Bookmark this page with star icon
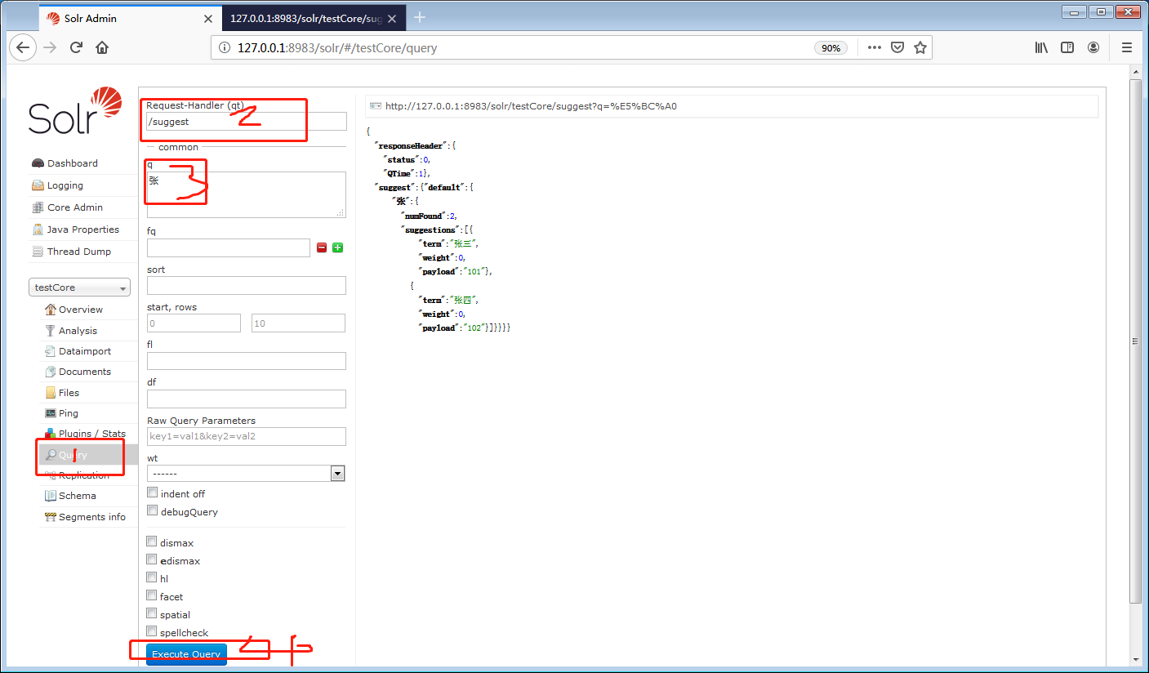Screen dimensions: 1149x673 920,47
